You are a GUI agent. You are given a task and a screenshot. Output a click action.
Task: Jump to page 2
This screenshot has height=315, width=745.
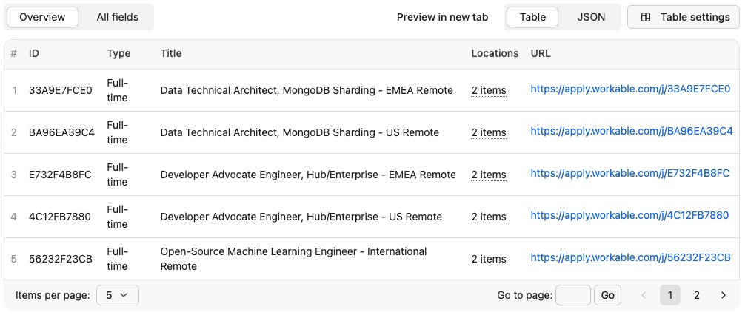coord(696,295)
